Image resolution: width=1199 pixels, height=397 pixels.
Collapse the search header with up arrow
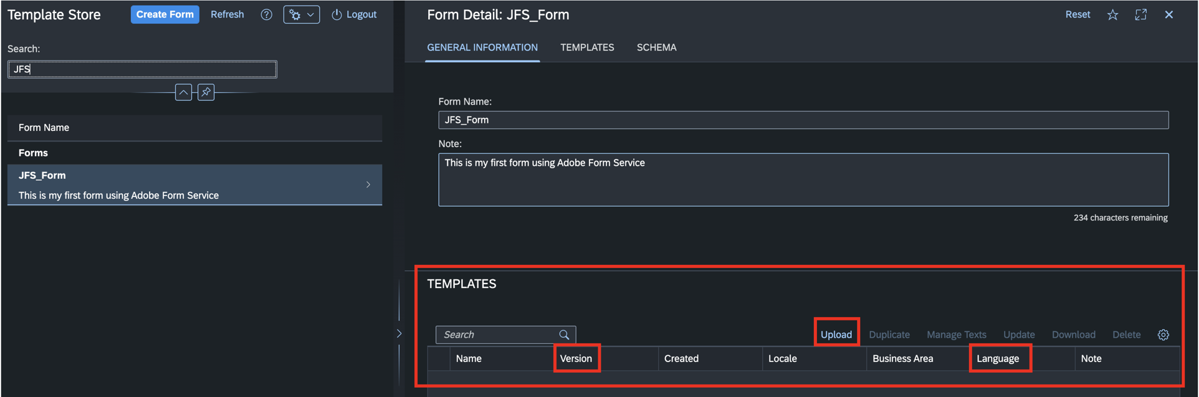point(183,92)
